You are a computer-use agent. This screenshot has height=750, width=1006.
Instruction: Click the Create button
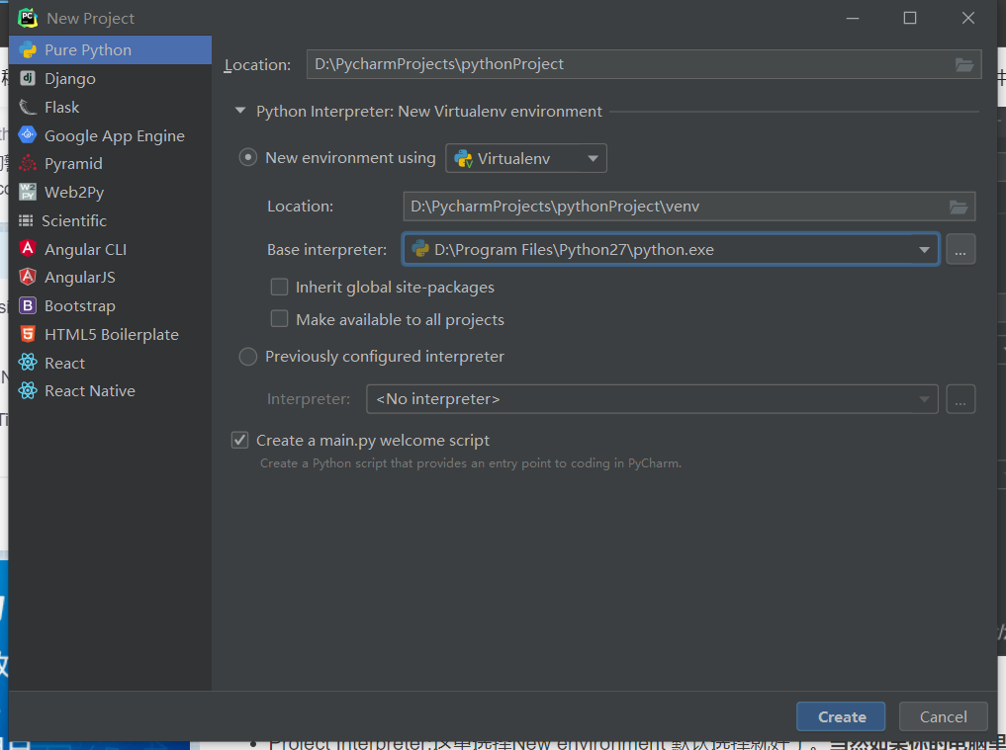pyautogui.click(x=841, y=716)
